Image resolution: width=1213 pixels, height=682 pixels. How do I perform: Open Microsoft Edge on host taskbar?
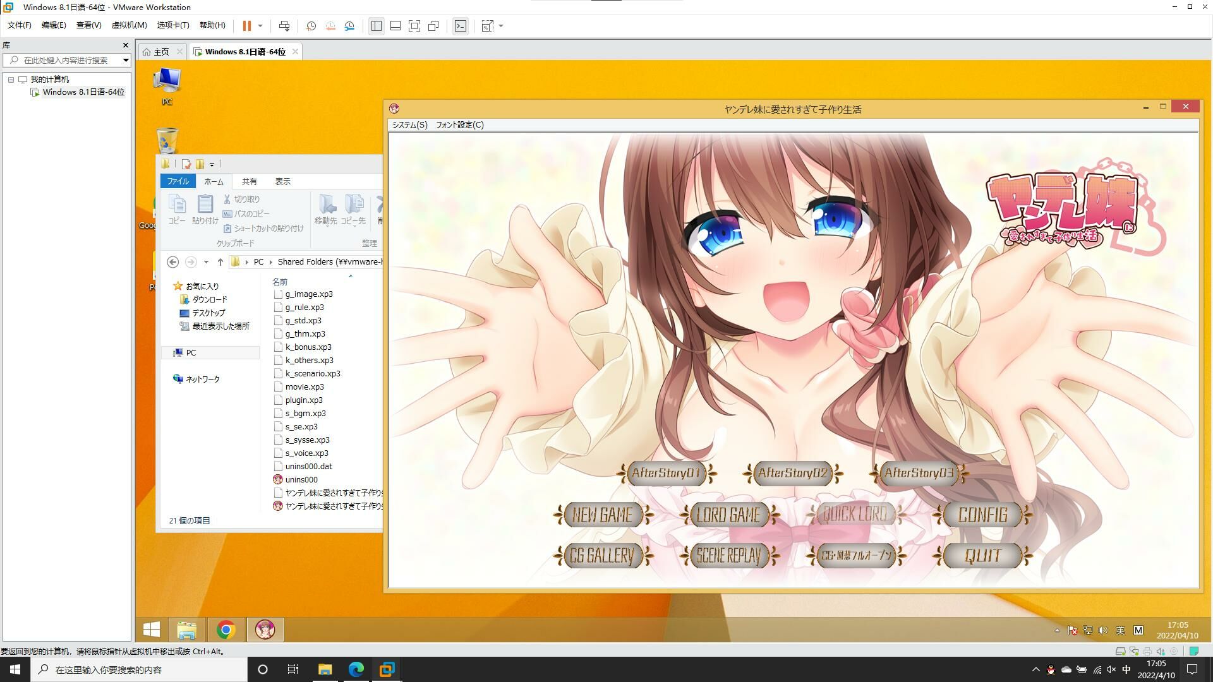[x=356, y=669]
